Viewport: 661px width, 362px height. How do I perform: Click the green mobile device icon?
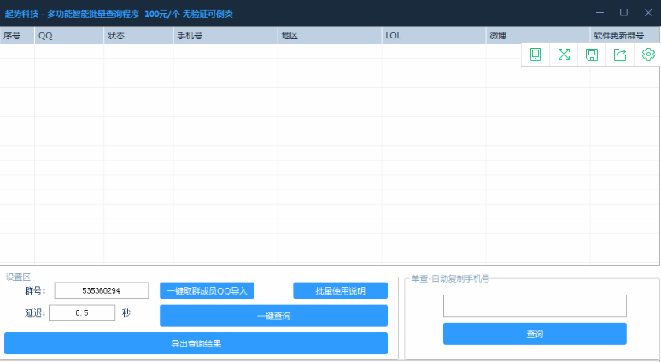[x=535, y=55]
